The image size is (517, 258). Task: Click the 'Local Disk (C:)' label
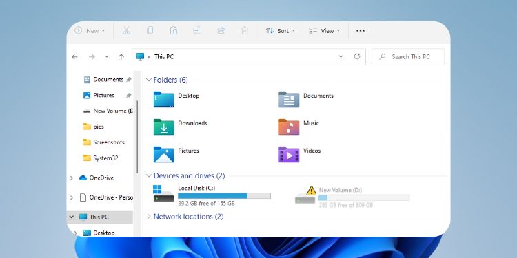196,188
